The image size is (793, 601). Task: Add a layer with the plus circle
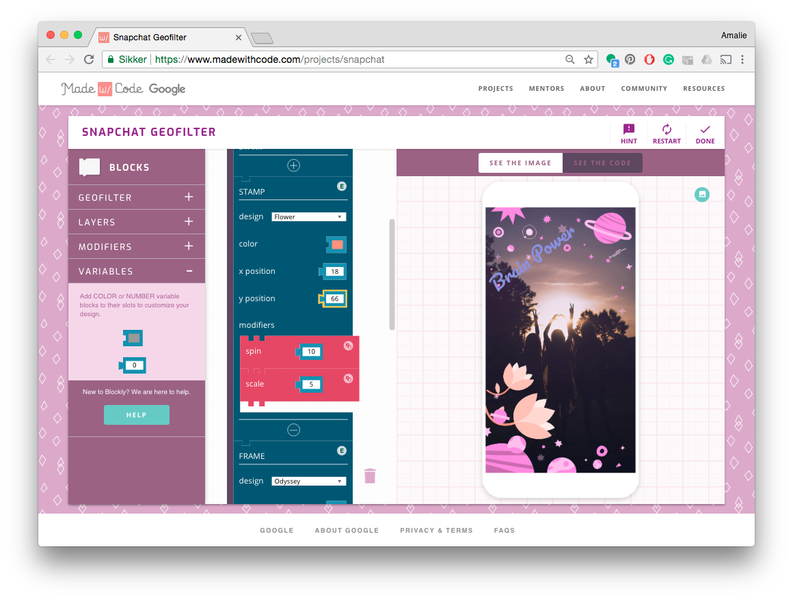(x=294, y=166)
